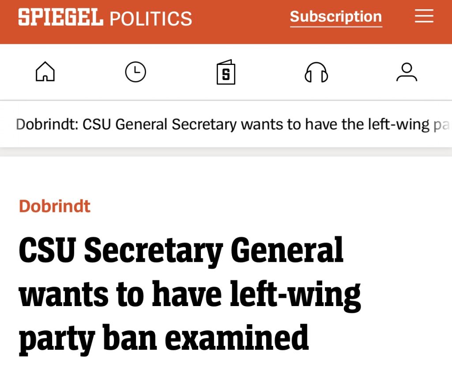The width and height of the screenshot is (452, 371).
Task: Click empty orange header area beside POLITICS
Action: pyautogui.click(x=241, y=19)
